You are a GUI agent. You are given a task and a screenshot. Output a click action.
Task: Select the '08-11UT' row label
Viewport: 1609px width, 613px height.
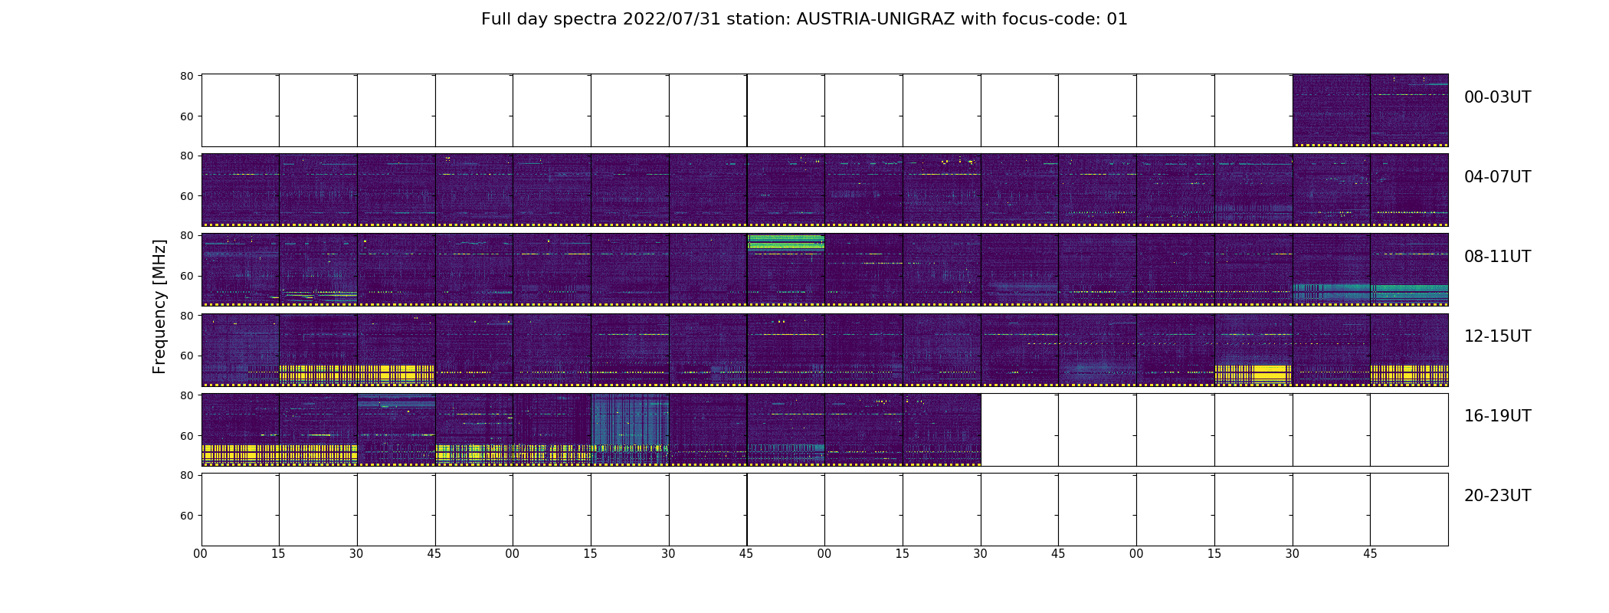point(1497,257)
